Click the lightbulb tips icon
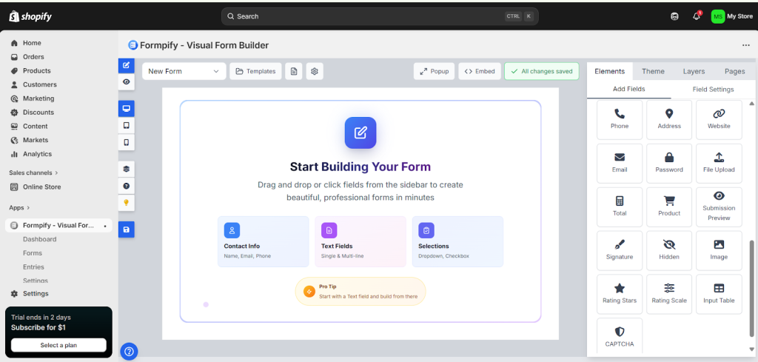This screenshot has height=362, width=758. pyautogui.click(x=127, y=203)
